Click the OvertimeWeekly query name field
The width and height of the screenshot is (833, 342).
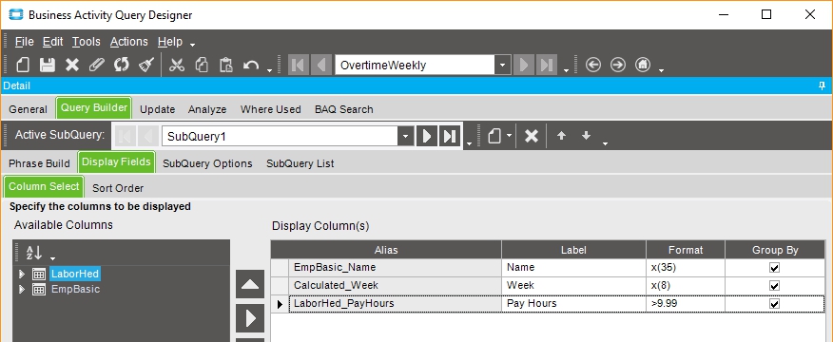coord(416,66)
